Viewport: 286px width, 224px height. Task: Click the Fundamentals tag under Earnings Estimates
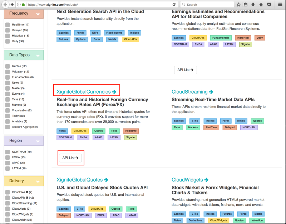coord(221,38)
